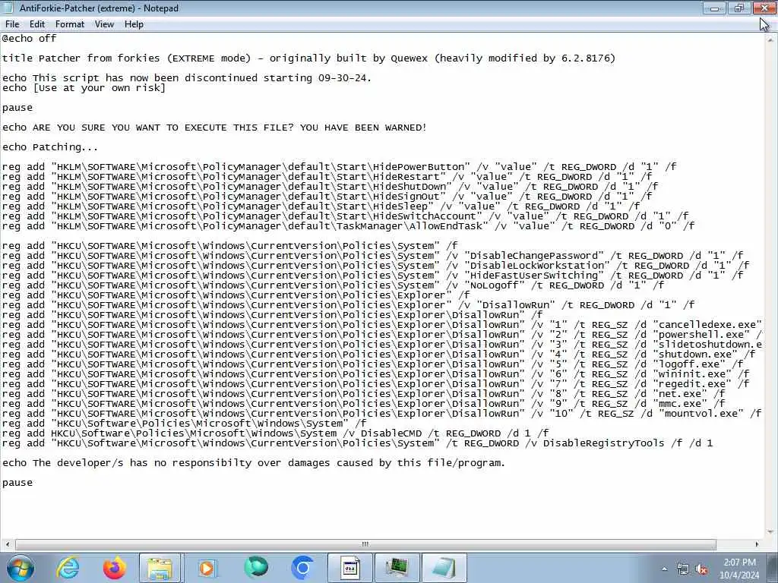Click the line containing powershell.exe
The width and height of the screenshot is (778, 583).
tap(382, 335)
